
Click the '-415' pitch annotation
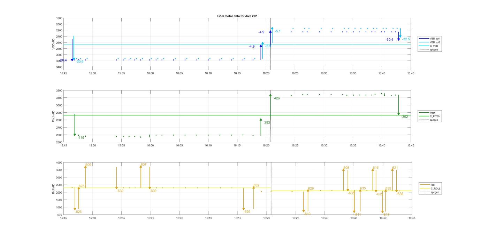click(x=81, y=138)
